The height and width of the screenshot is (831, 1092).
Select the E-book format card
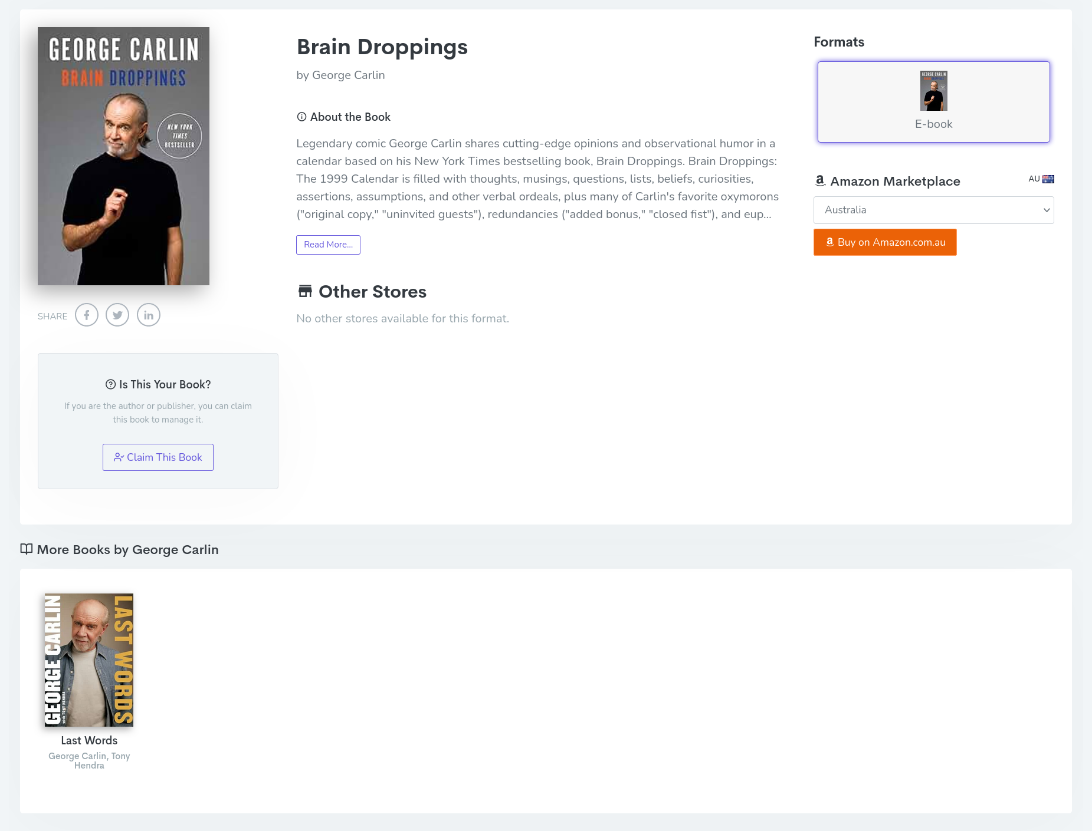[933, 102]
